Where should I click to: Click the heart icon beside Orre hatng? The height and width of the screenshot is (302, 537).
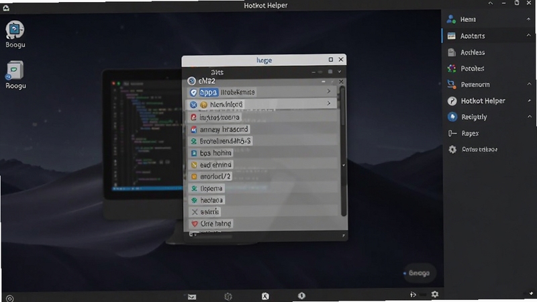point(195,223)
